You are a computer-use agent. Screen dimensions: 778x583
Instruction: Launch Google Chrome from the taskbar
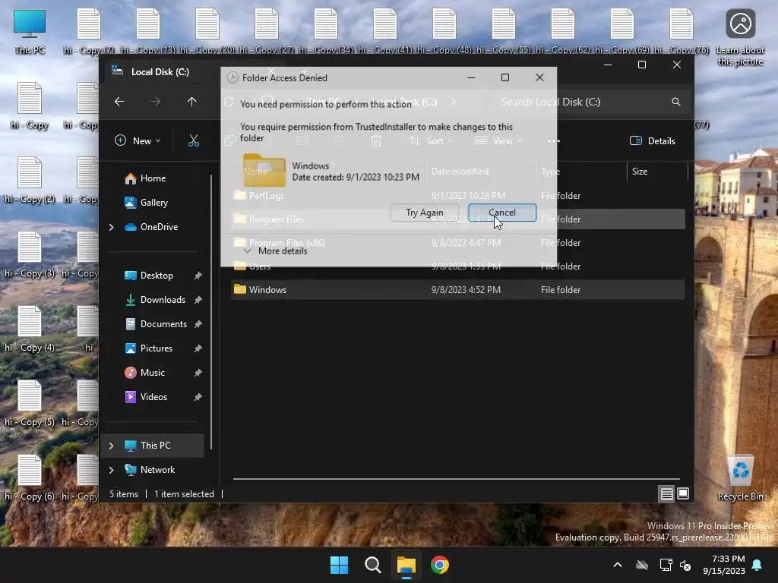point(440,565)
